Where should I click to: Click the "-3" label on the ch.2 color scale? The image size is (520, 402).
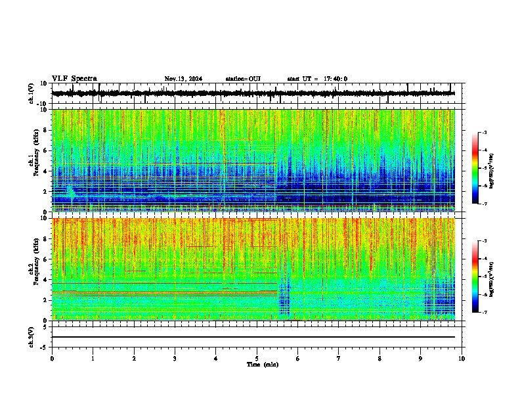tap(485, 241)
